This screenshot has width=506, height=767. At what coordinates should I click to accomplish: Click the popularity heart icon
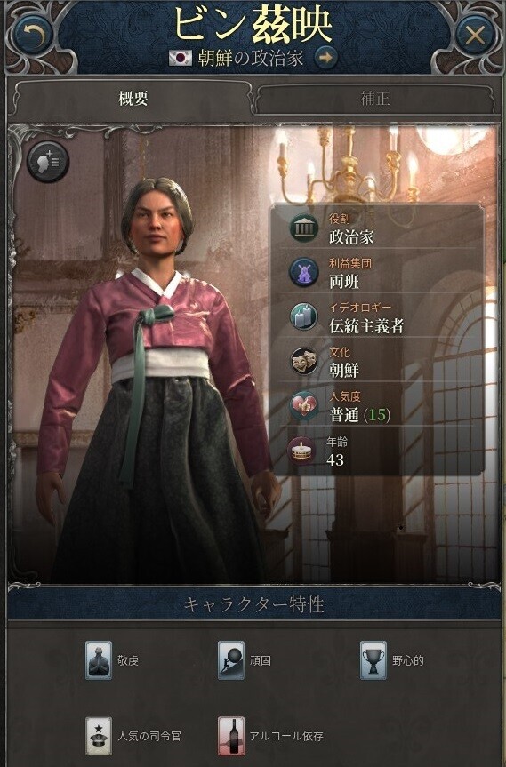coord(304,405)
